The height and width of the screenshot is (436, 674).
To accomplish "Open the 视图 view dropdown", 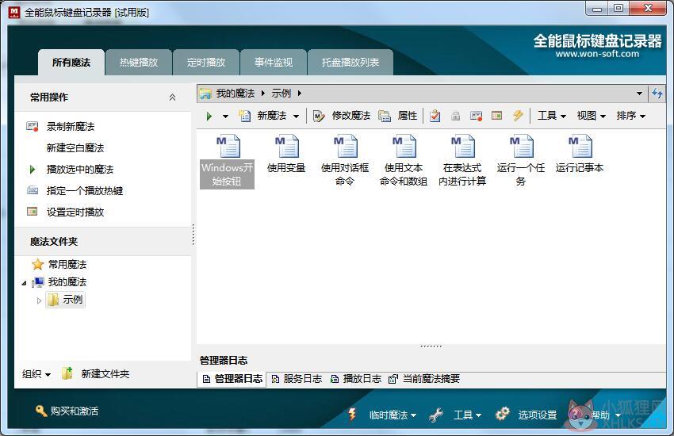I will [x=591, y=116].
